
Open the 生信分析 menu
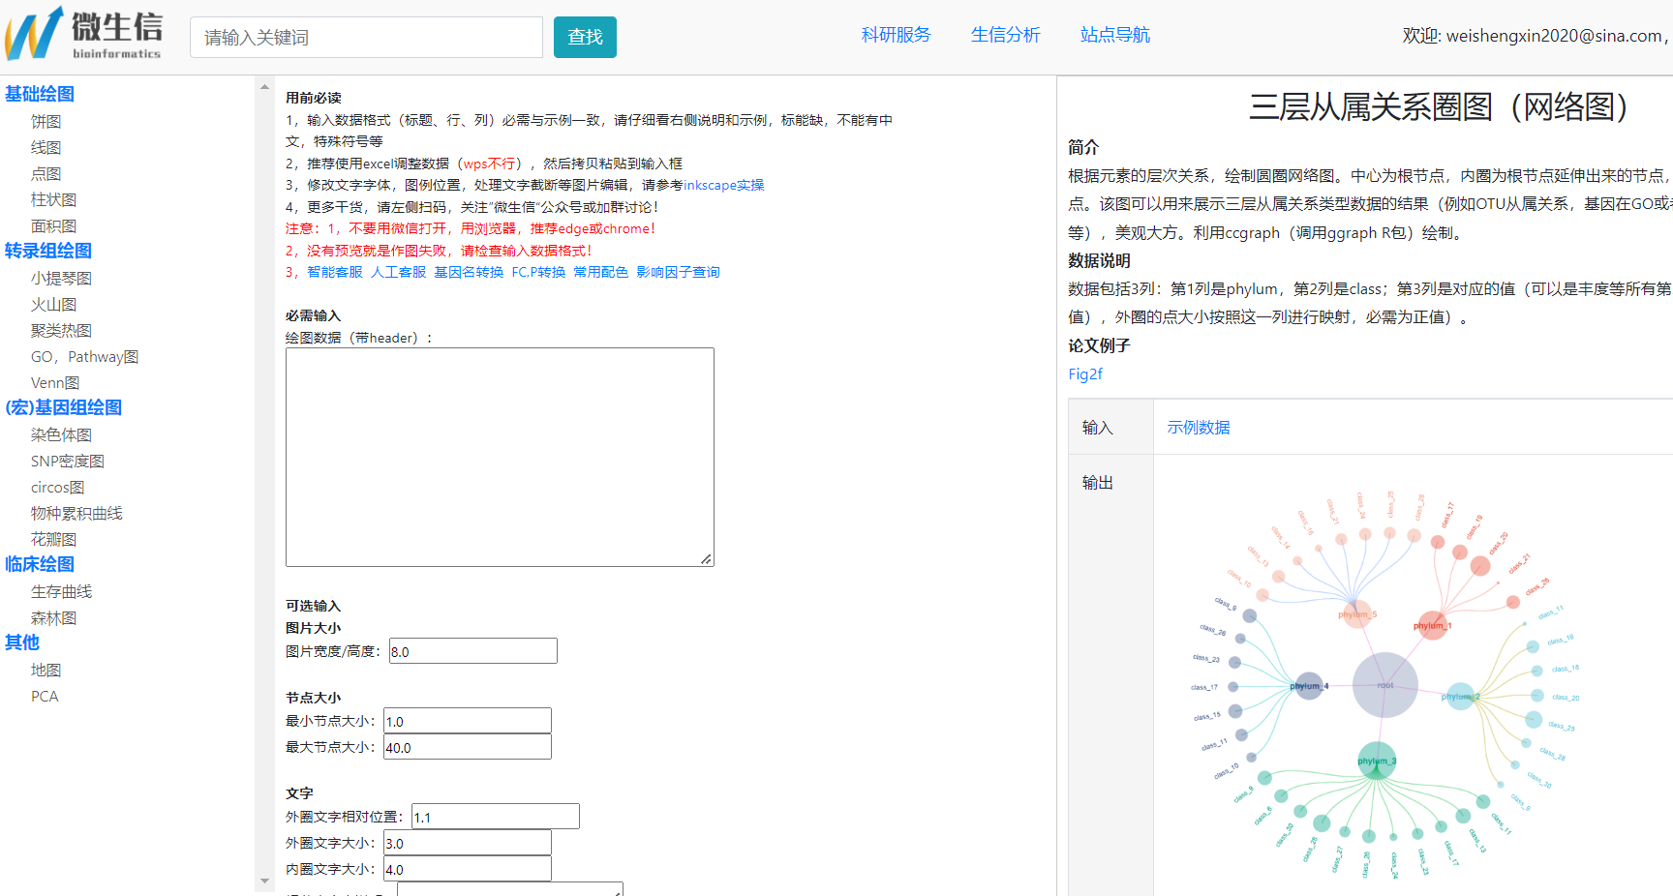pos(1005,35)
